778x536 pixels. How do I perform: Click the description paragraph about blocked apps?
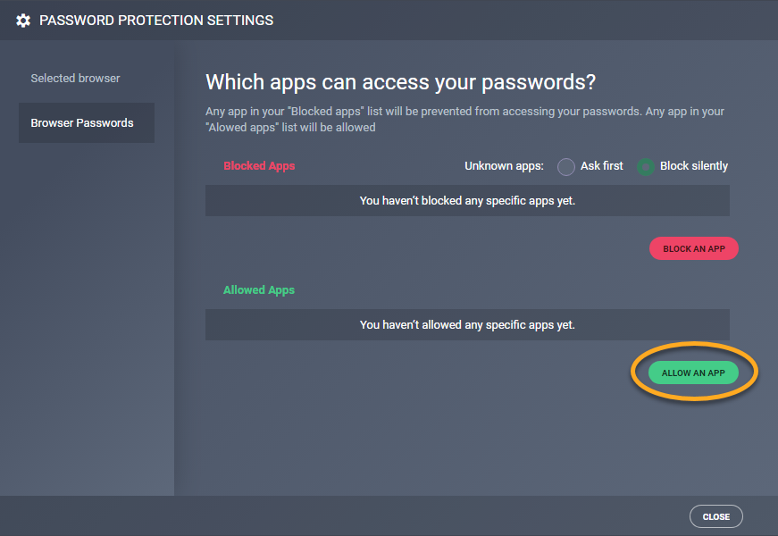coord(464,120)
